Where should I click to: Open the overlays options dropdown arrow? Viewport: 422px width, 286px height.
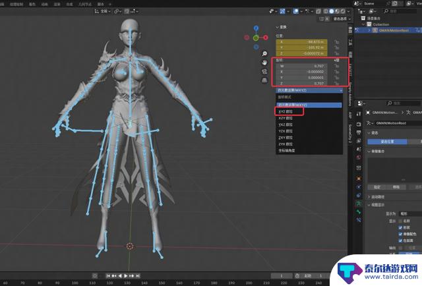[x=301, y=12]
